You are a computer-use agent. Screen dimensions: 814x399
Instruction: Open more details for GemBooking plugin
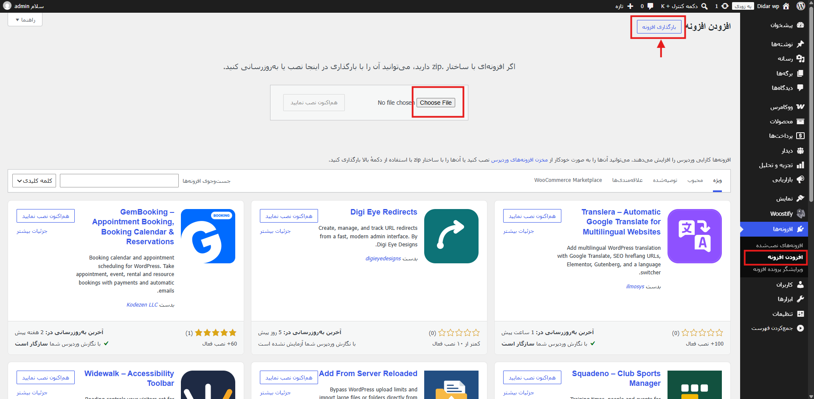[32, 231]
